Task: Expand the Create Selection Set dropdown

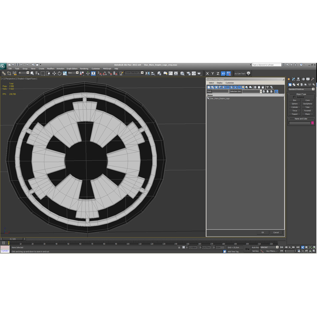Action: (142, 73)
